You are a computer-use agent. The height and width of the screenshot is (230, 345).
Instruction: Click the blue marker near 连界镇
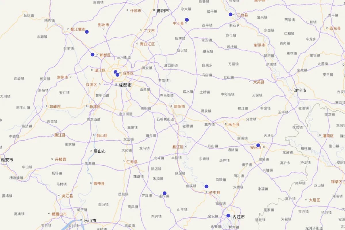point(164,193)
